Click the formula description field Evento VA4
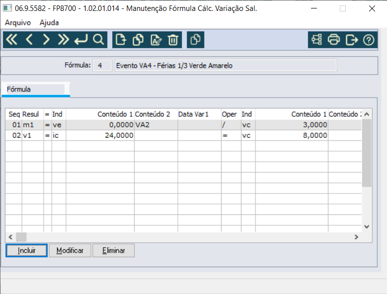Image resolution: width=387 pixels, height=294 pixels. click(x=226, y=66)
